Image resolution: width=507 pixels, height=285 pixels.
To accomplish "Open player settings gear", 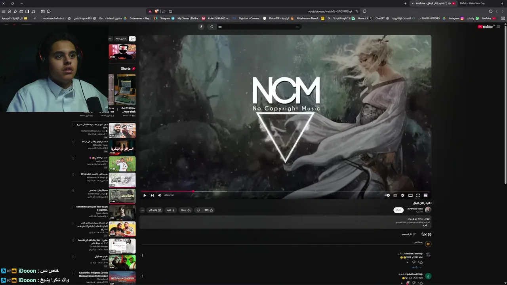I will coord(403,195).
